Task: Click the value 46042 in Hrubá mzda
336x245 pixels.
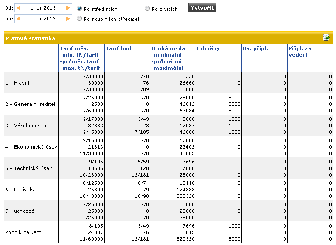Action: point(187,104)
